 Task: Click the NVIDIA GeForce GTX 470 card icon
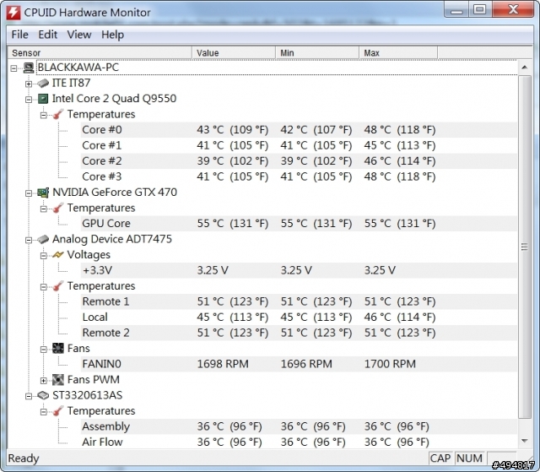tap(43, 193)
